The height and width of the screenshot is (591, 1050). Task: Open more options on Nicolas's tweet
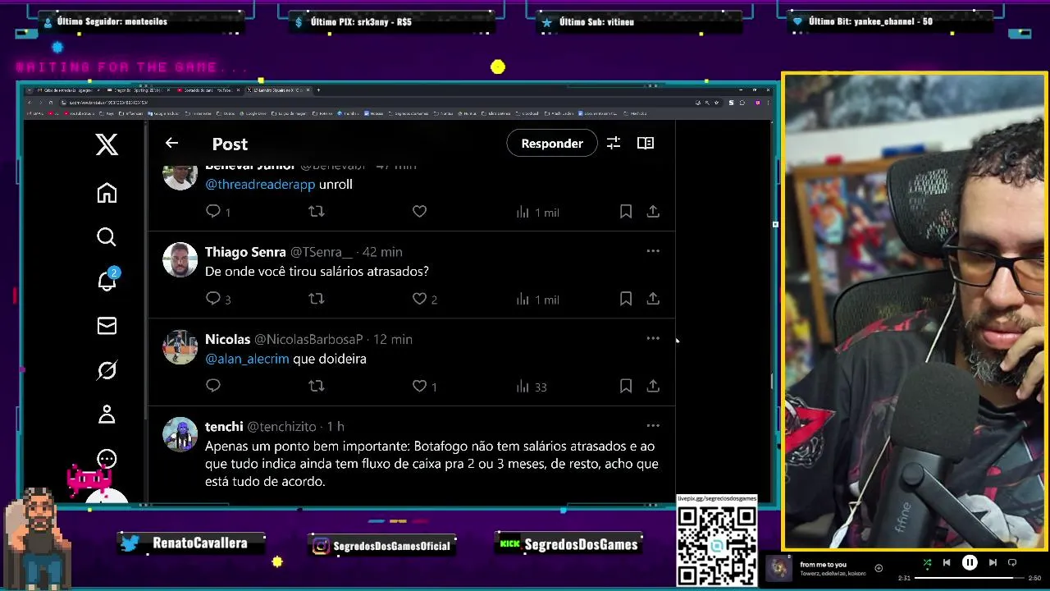coord(653,338)
